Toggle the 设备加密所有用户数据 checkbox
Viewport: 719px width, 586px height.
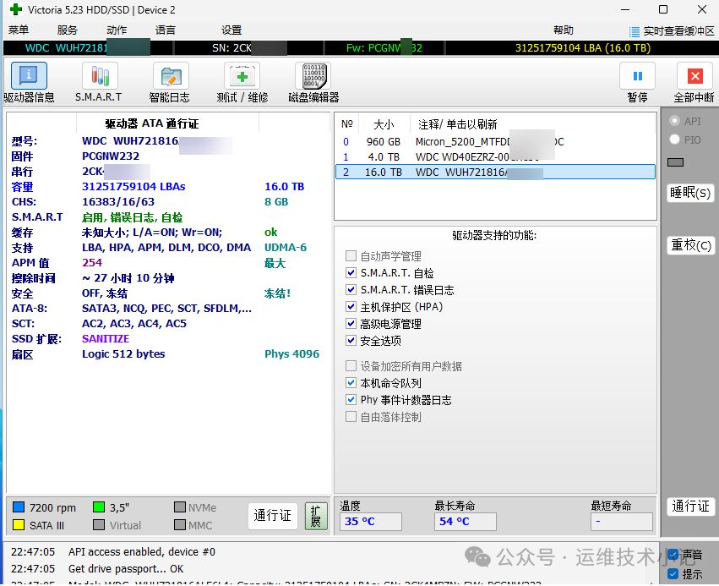point(351,366)
